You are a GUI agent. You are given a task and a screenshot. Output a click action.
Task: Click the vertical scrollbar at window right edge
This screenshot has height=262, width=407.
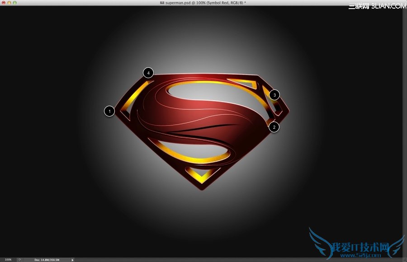405,131
